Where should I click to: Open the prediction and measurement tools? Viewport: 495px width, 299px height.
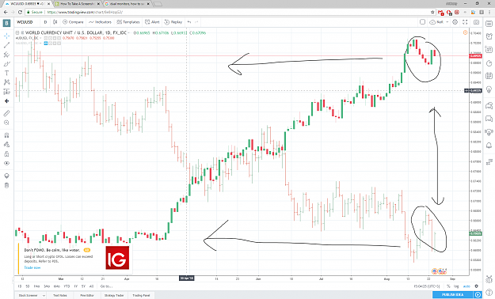pos(6,92)
